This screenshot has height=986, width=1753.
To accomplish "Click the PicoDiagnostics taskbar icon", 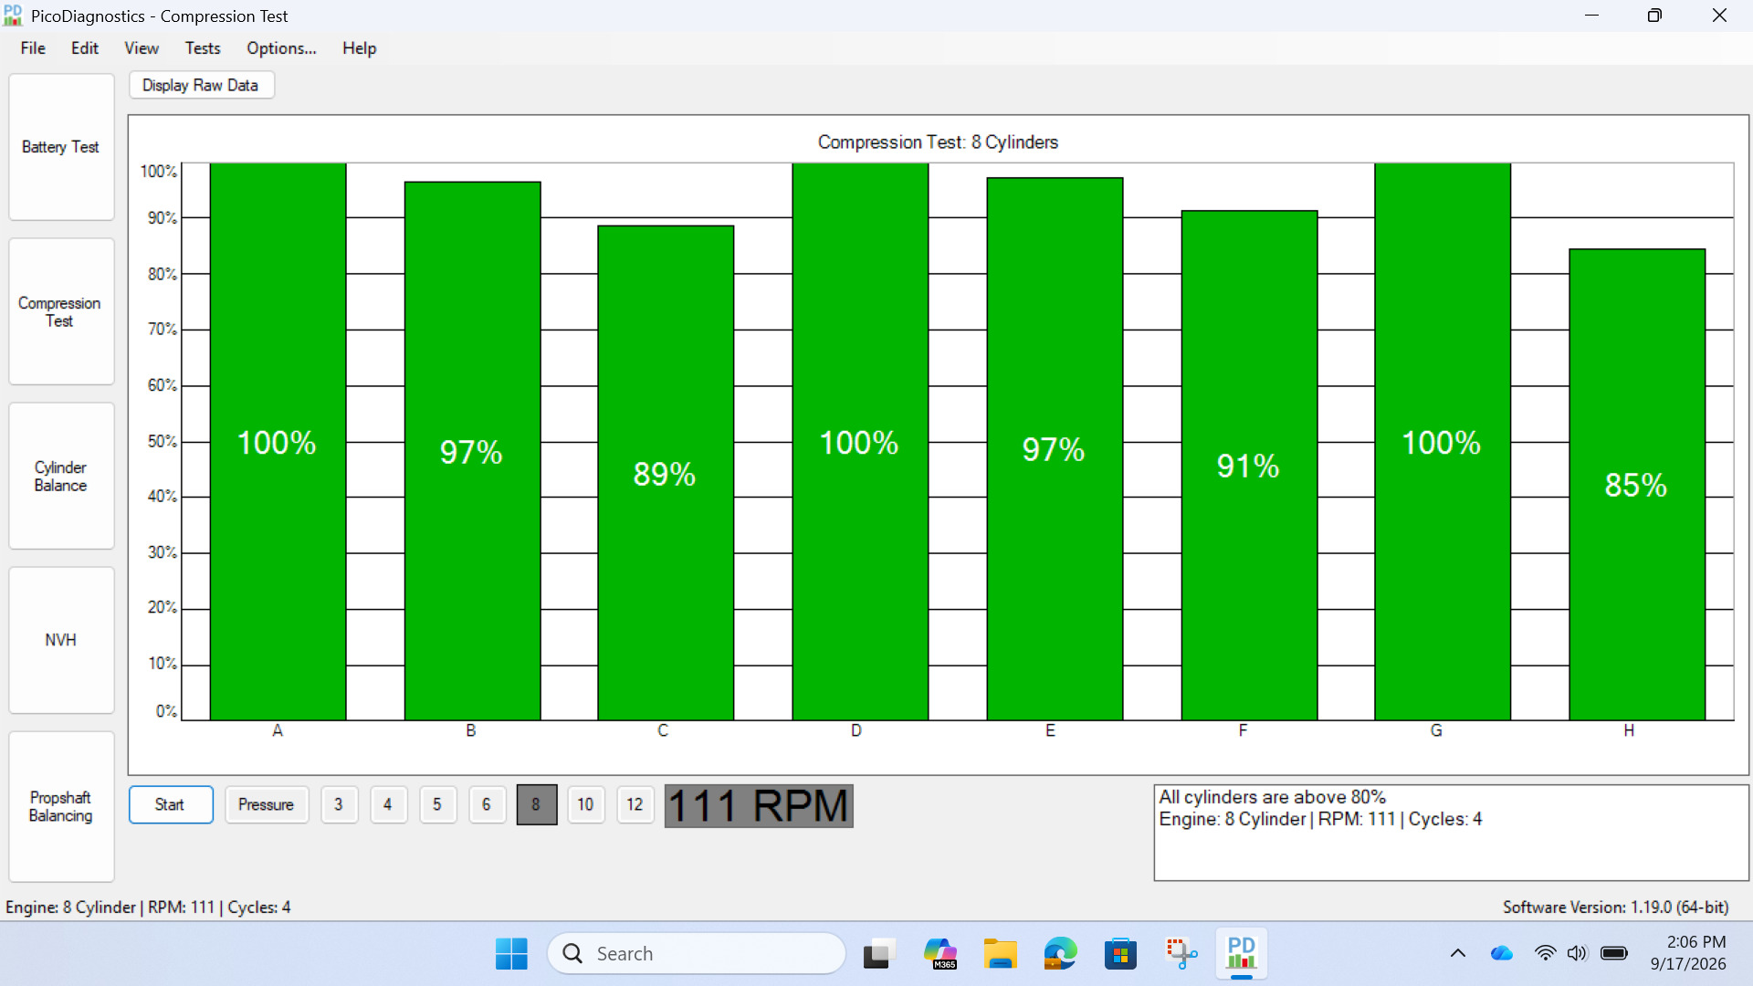I will tap(1242, 954).
